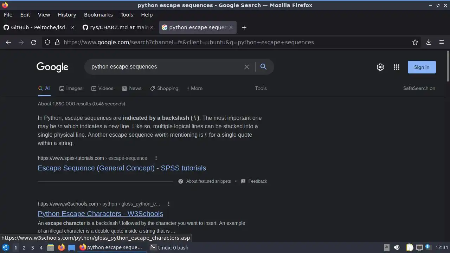
Task: Open the History menu
Action: 67,15
